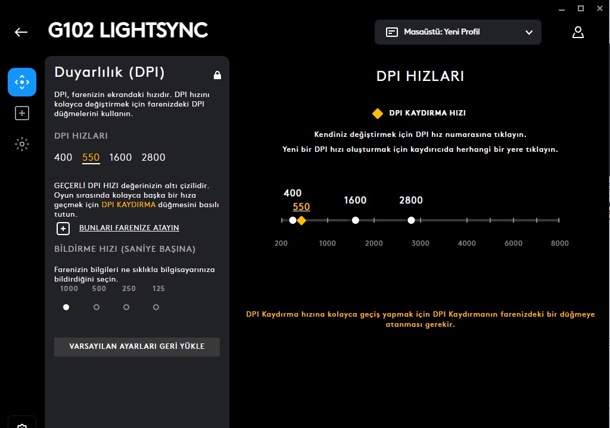Select 125 report rate radio button
610x428 pixels.
point(156,307)
